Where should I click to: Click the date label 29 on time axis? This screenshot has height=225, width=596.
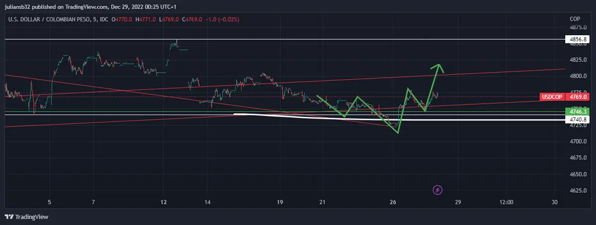click(x=457, y=202)
